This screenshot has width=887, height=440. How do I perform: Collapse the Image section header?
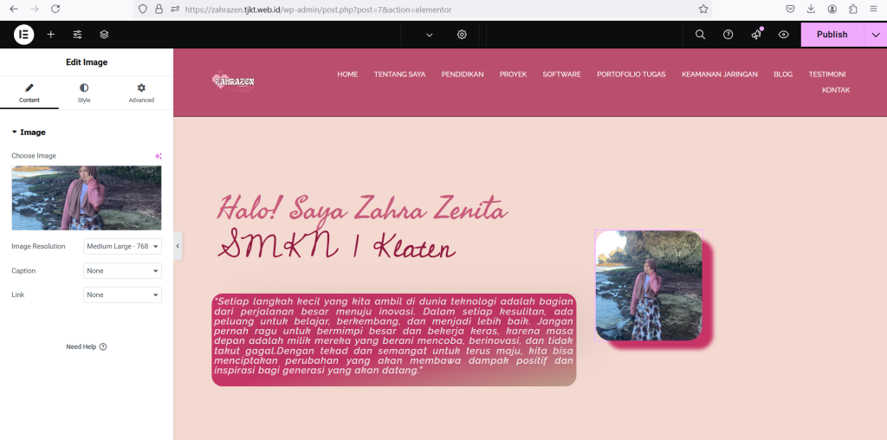point(29,133)
